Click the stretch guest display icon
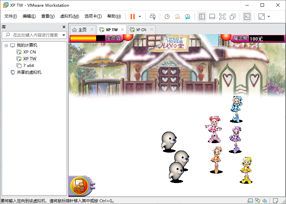This screenshot has height=204, width=286. point(262,17)
